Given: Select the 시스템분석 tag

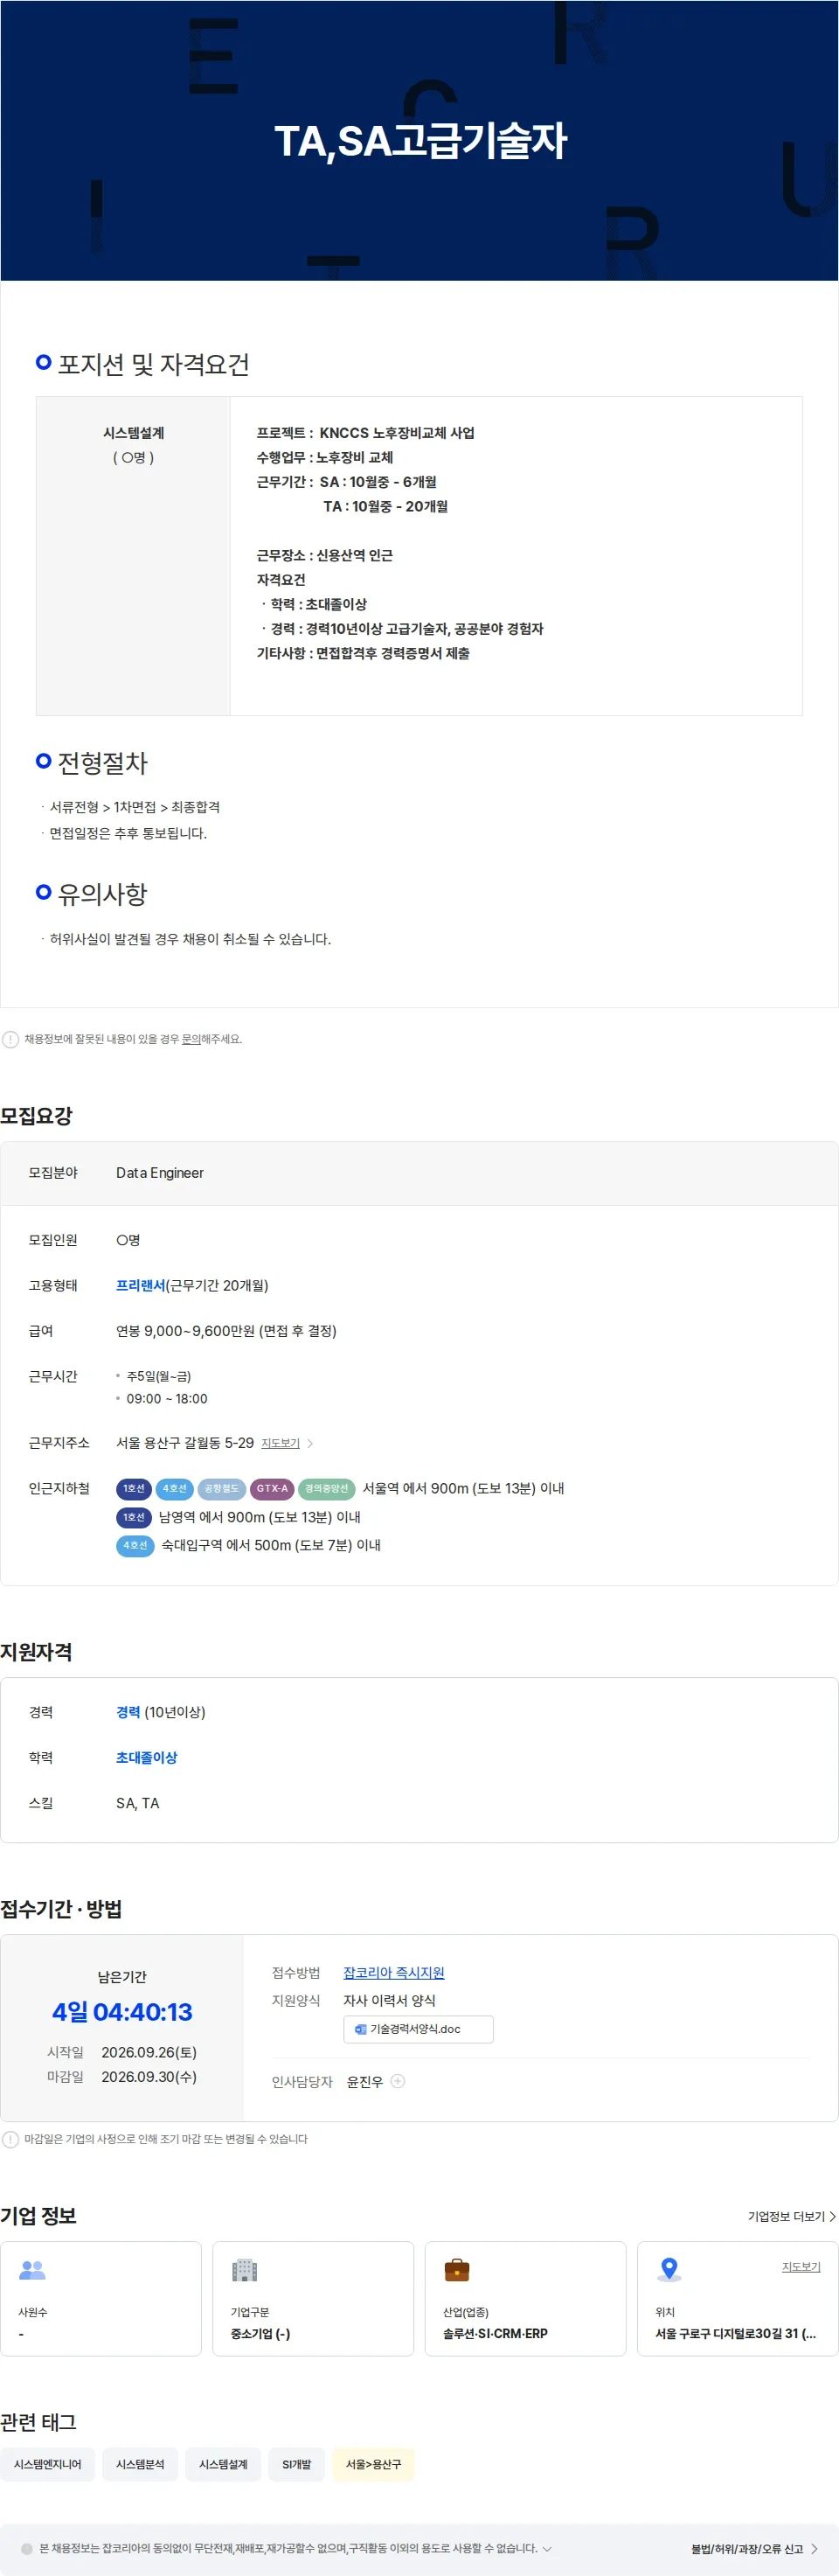Looking at the screenshot, I should pos(140,2464).
